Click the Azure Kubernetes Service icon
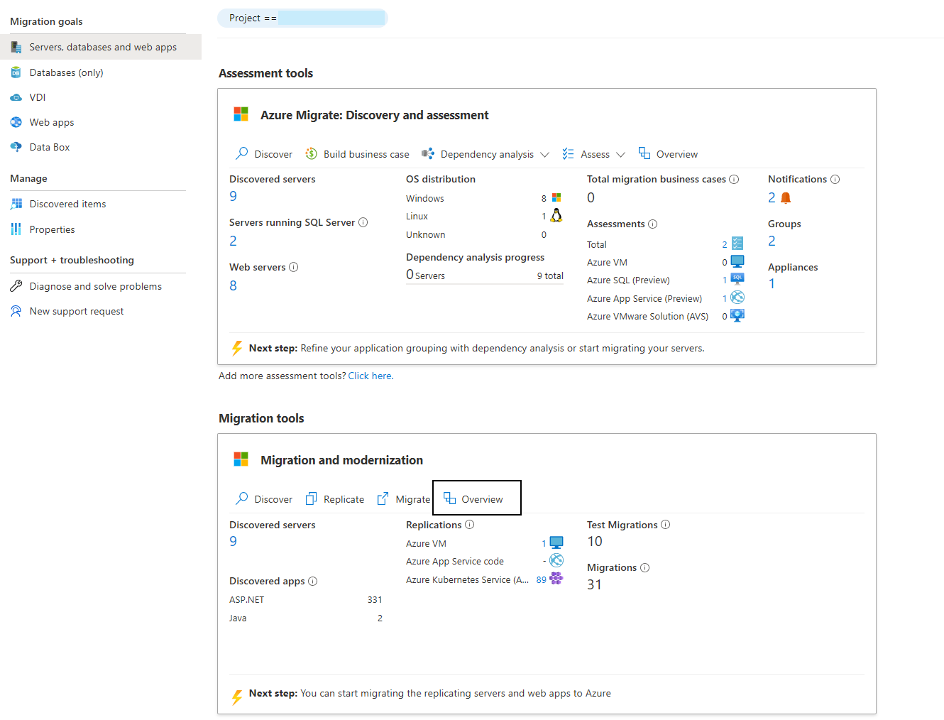 point(556,579)
